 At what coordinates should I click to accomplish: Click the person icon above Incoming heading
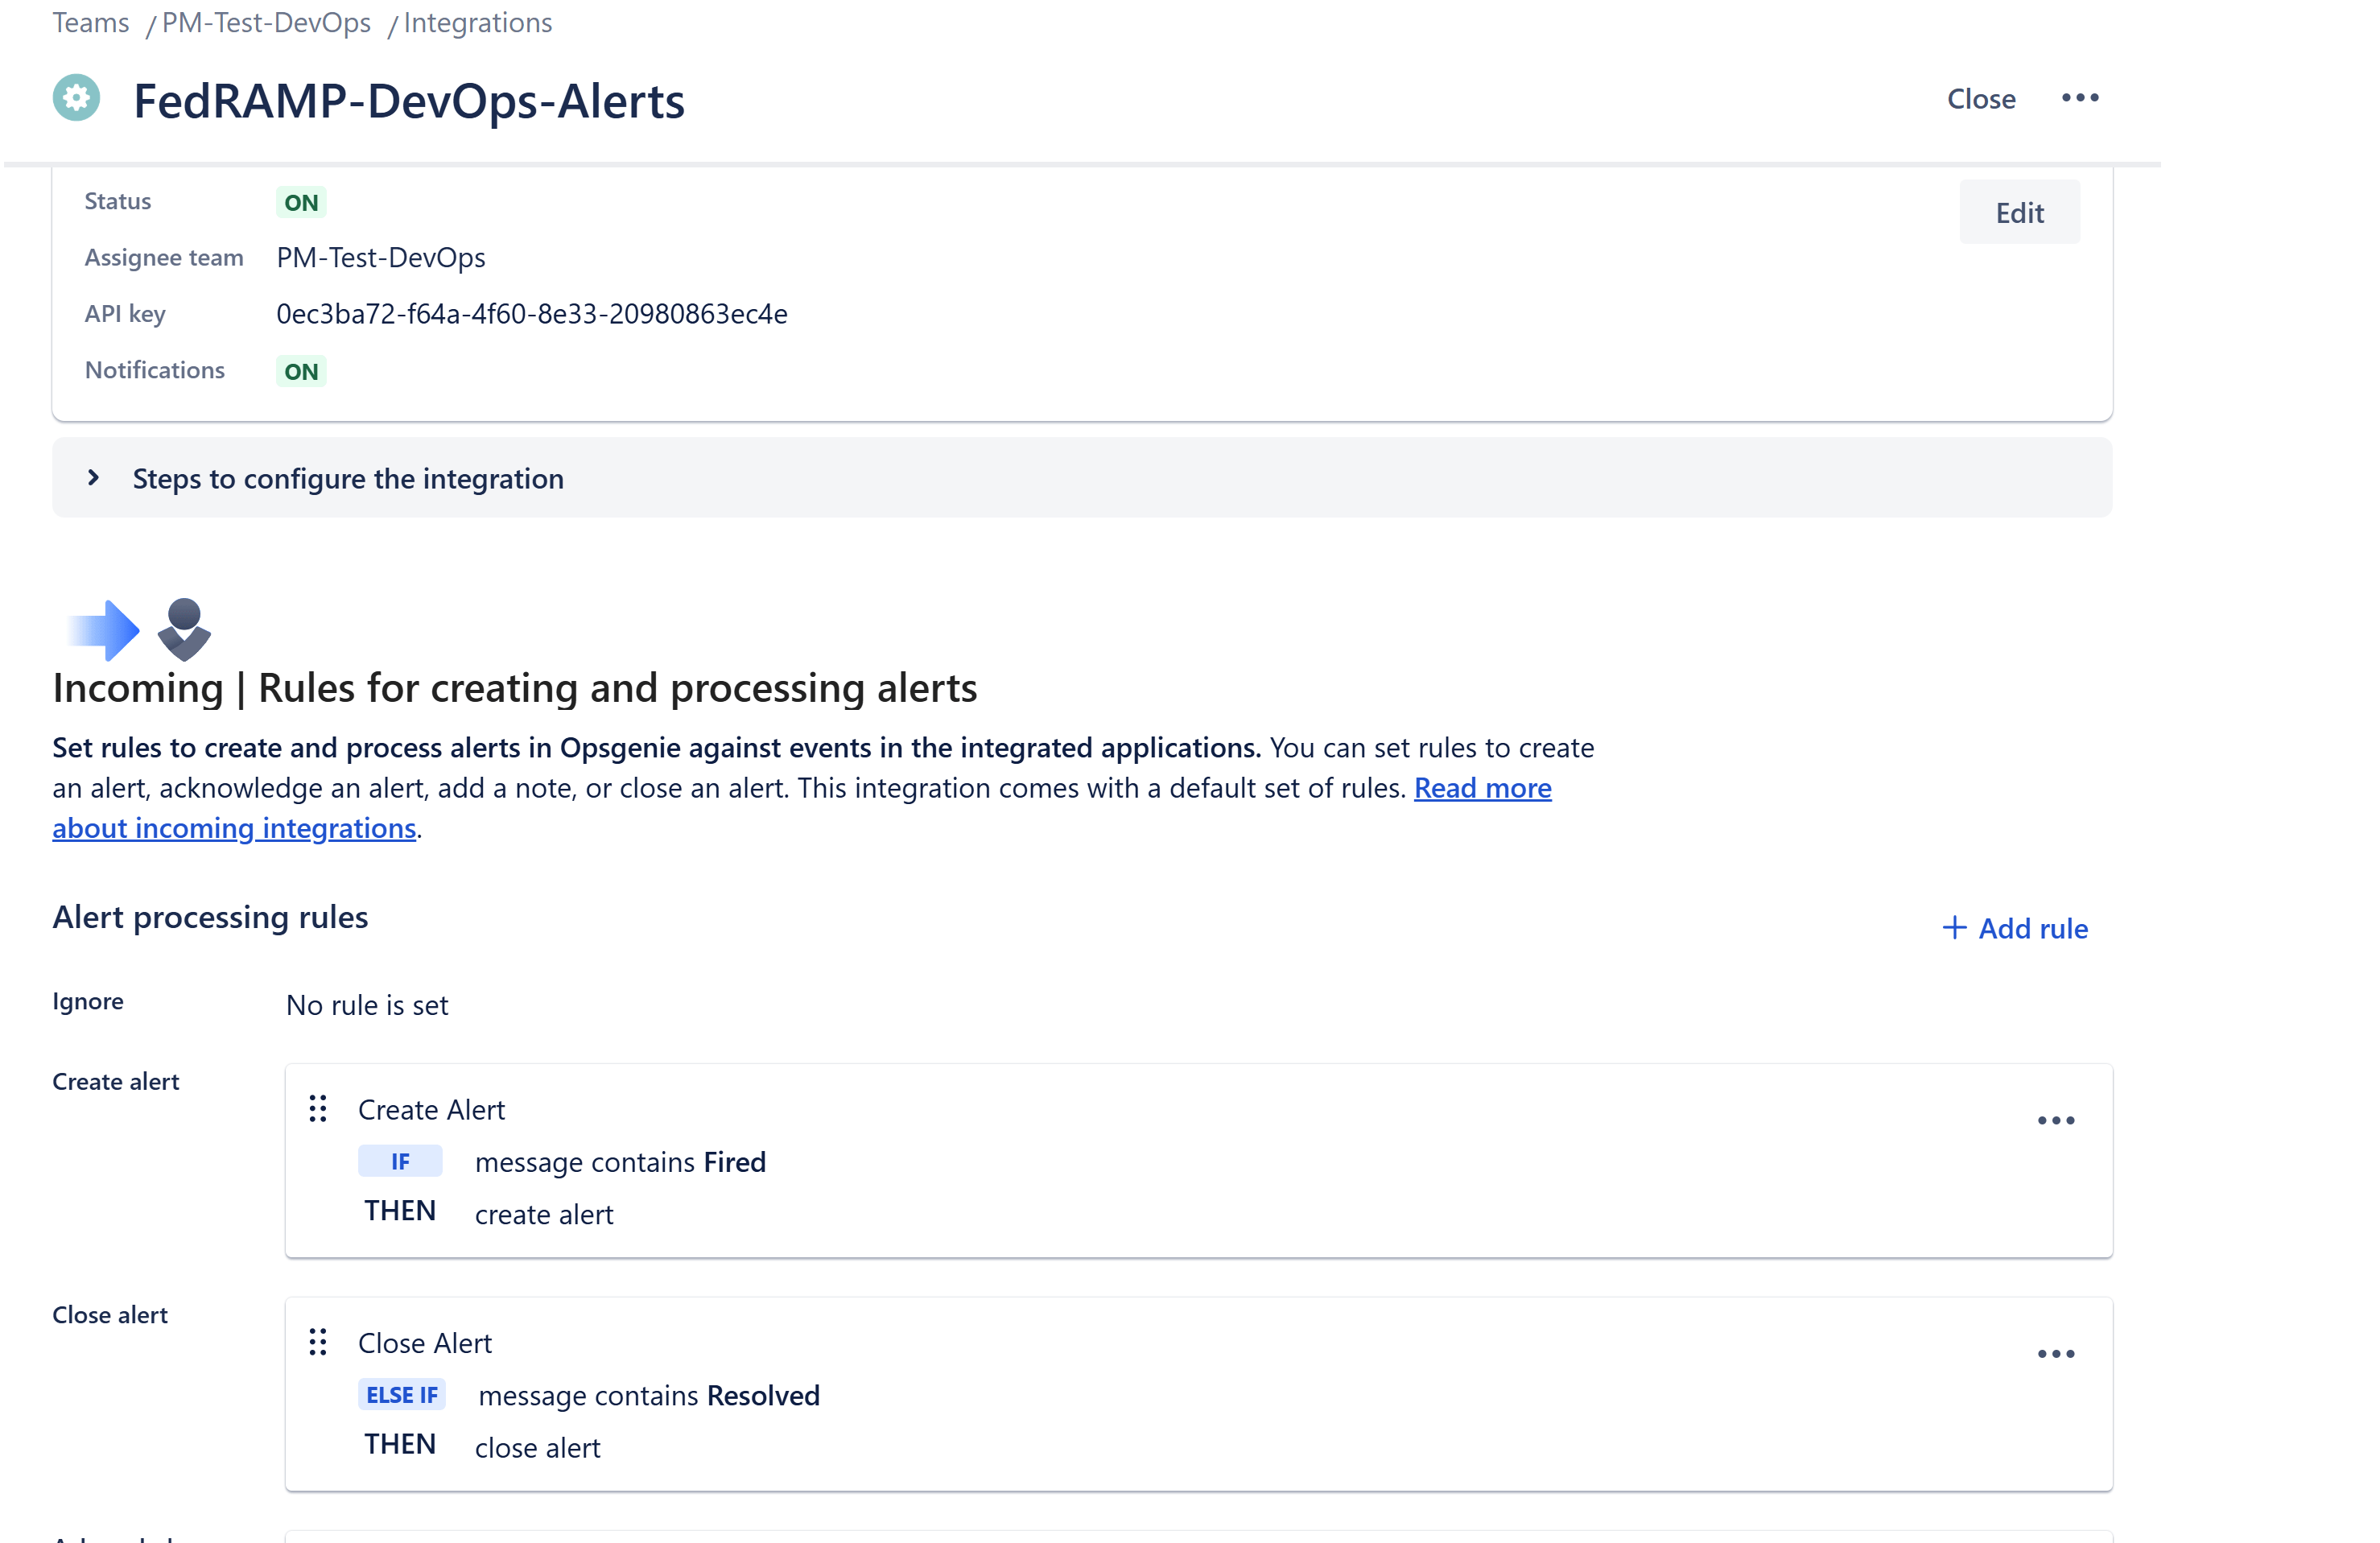pos(184,629)
